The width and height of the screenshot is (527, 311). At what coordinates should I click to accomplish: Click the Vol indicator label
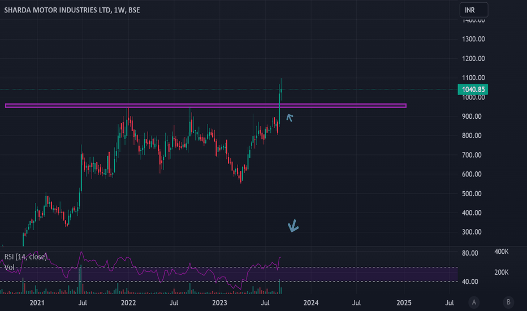10,267
